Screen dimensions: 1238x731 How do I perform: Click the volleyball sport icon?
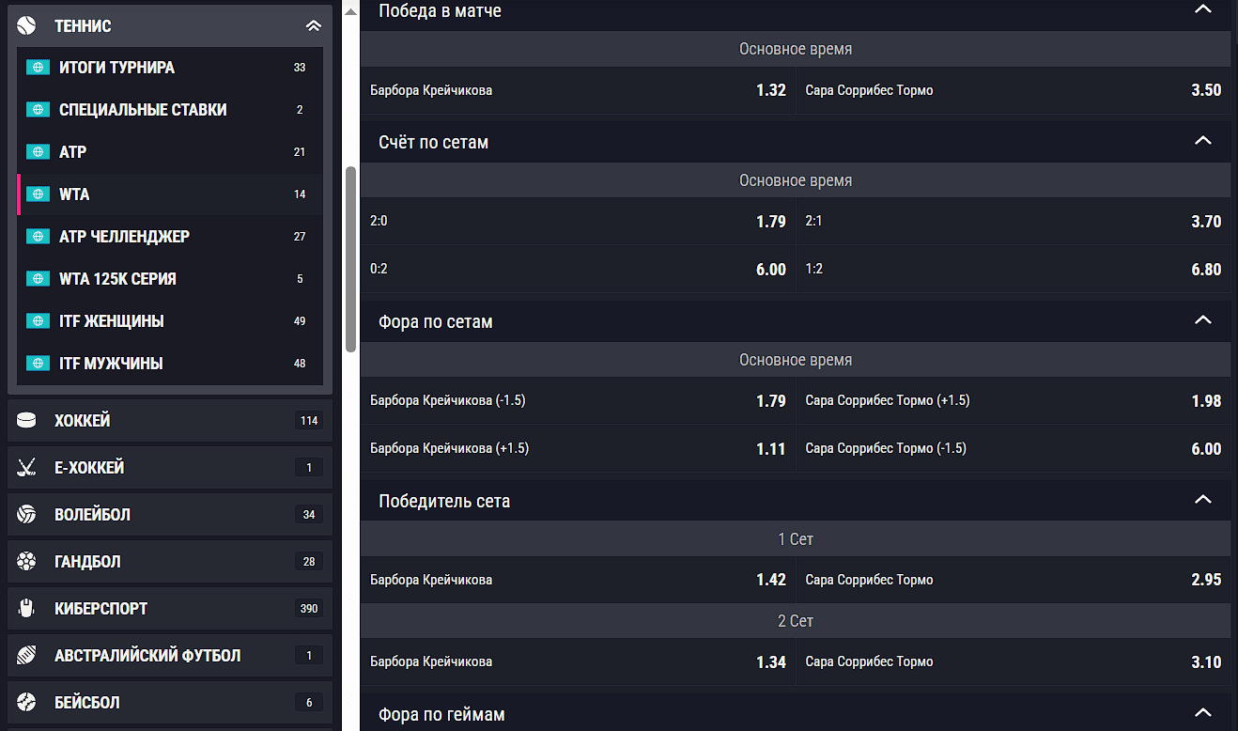[x=26, y=514]
